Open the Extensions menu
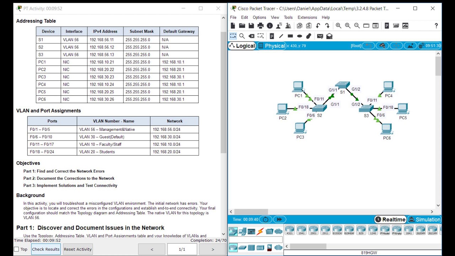Viewport: 455px width, 256px height. (x=307, y=17)
